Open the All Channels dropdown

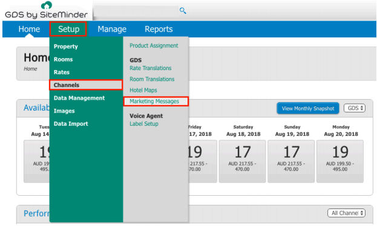point(346,213)
